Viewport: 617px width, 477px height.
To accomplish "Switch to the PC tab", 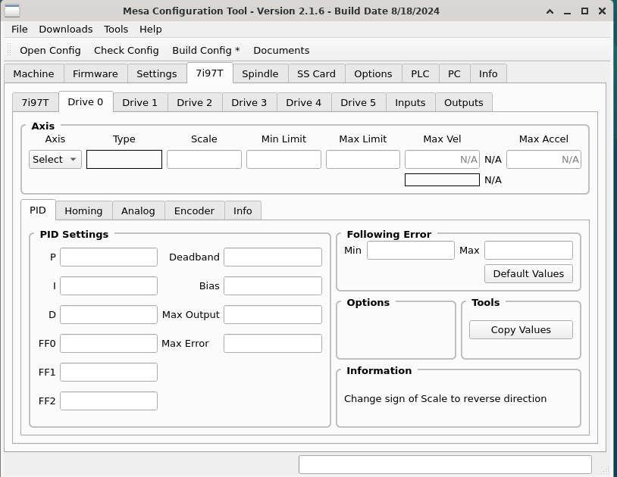I will pyautogui.click(x=454, y=74).
